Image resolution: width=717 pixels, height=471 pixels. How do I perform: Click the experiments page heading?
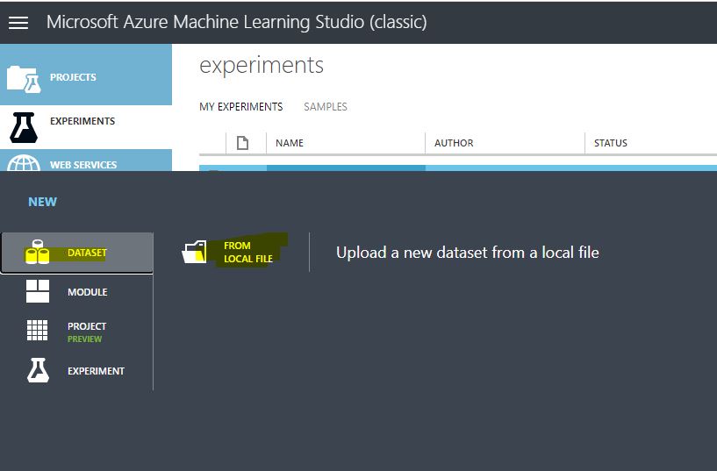262,66
